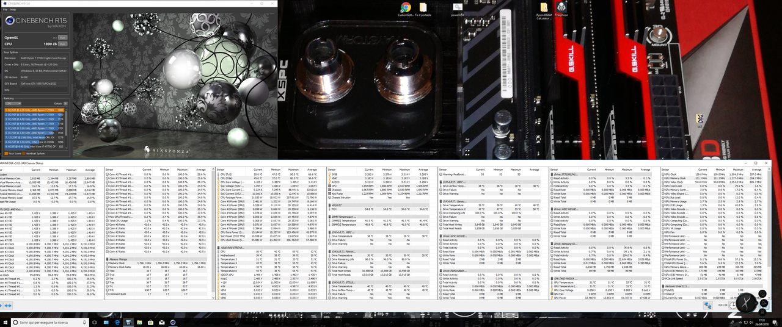782x327 pixels.
Task: Expand the Ranking CPU dropdown
Action: pos(13,104)
